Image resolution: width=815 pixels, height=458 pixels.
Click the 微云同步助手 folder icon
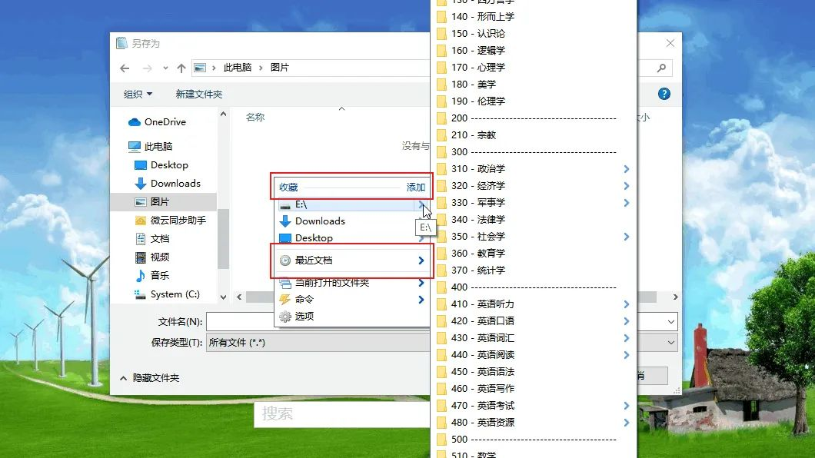[x=141, y=221]
